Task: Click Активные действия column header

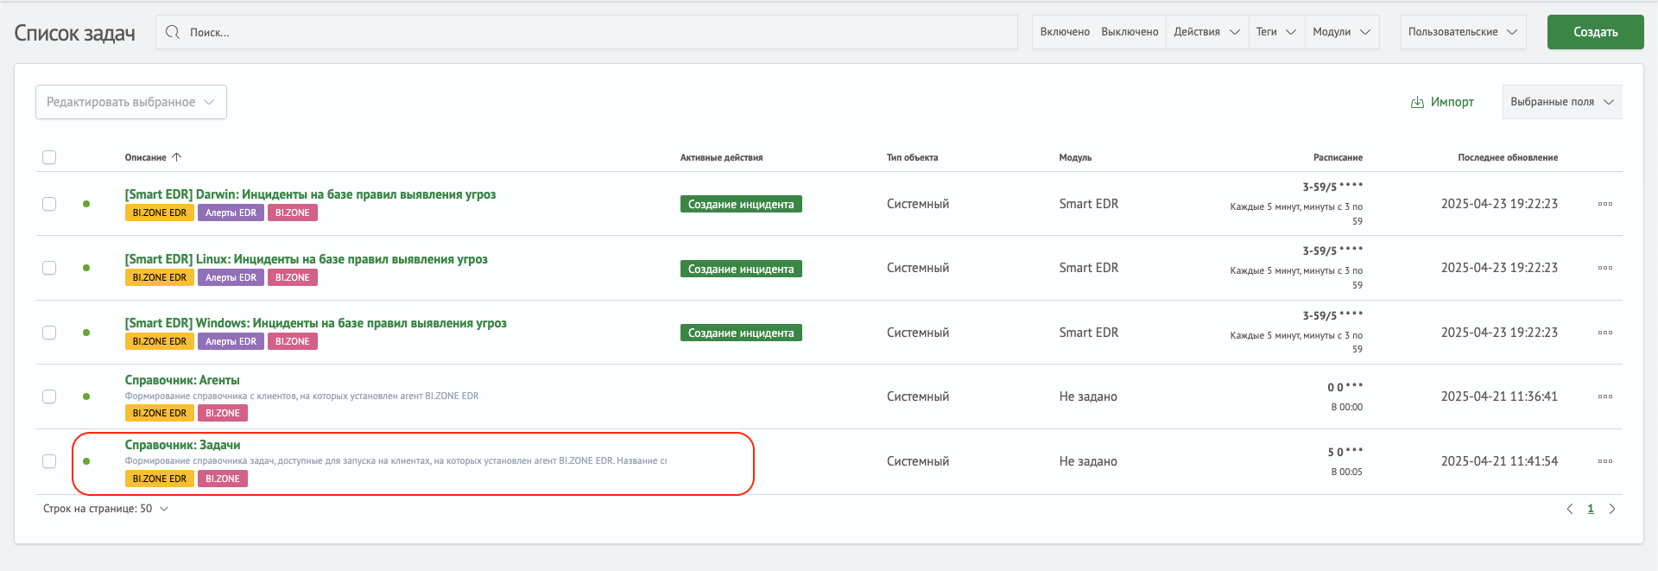Action: [x=721, y=157]
